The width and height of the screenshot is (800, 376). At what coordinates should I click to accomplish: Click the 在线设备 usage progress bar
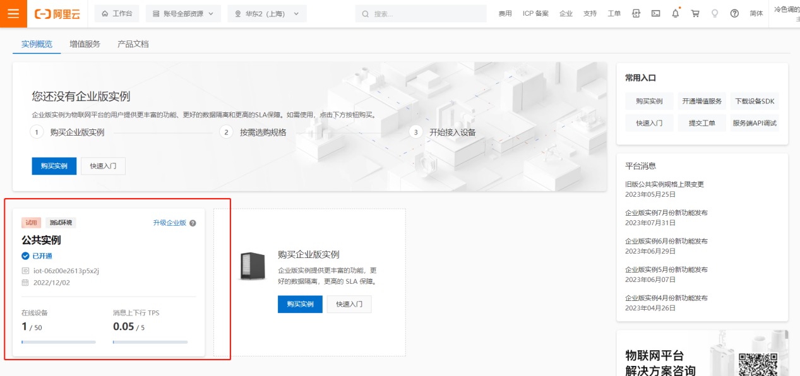coord(58,342)
